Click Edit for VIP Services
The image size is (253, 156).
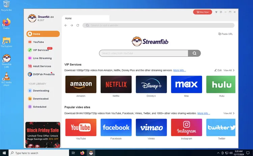coord(218,70)
